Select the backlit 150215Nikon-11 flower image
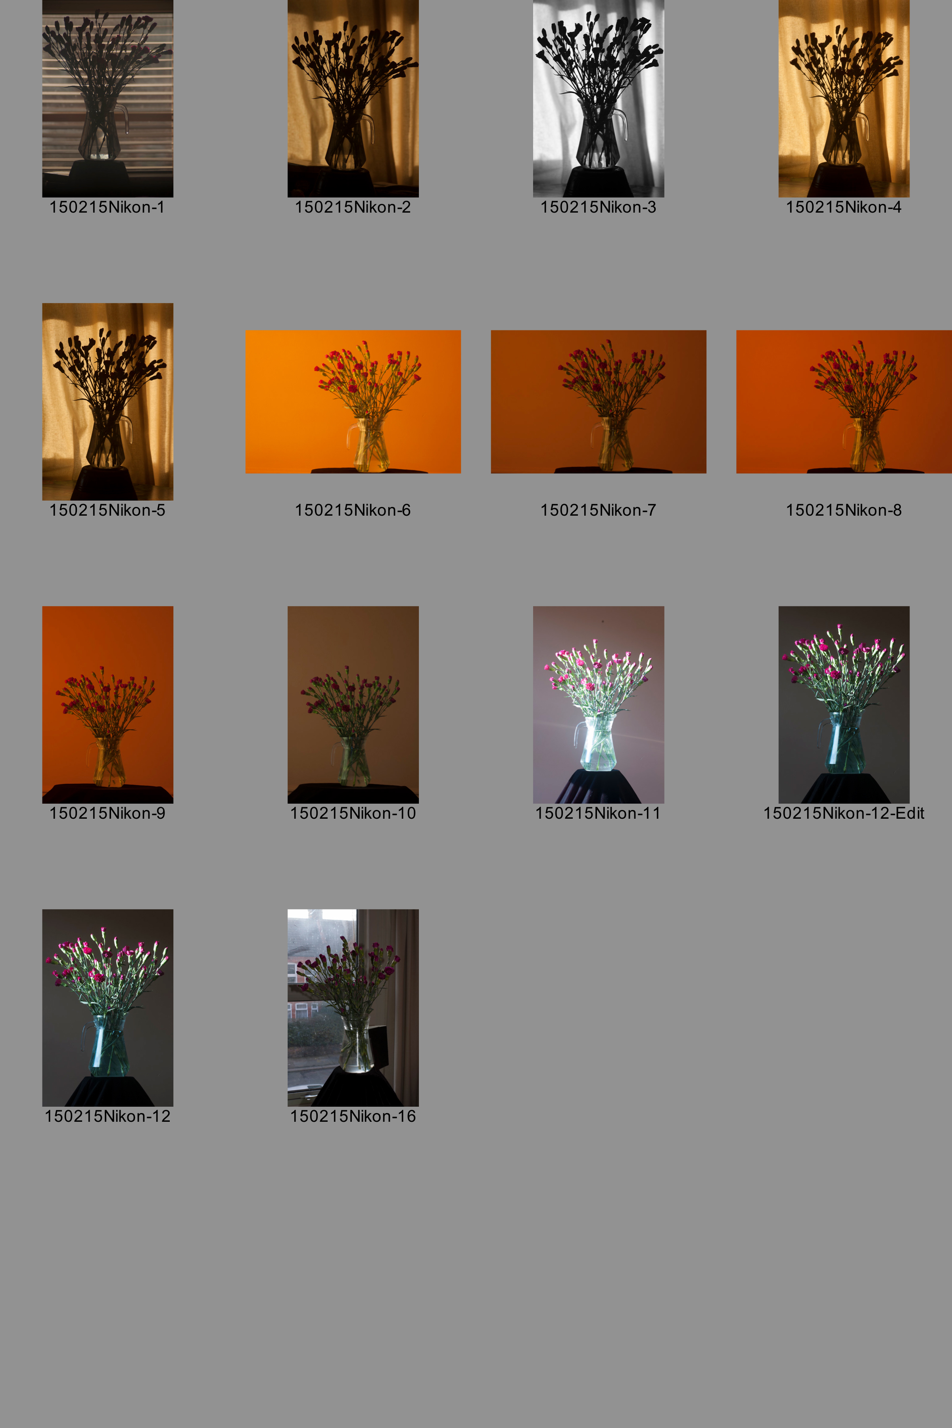Viewport: 952px width, 1428px height. click(598, 704)
